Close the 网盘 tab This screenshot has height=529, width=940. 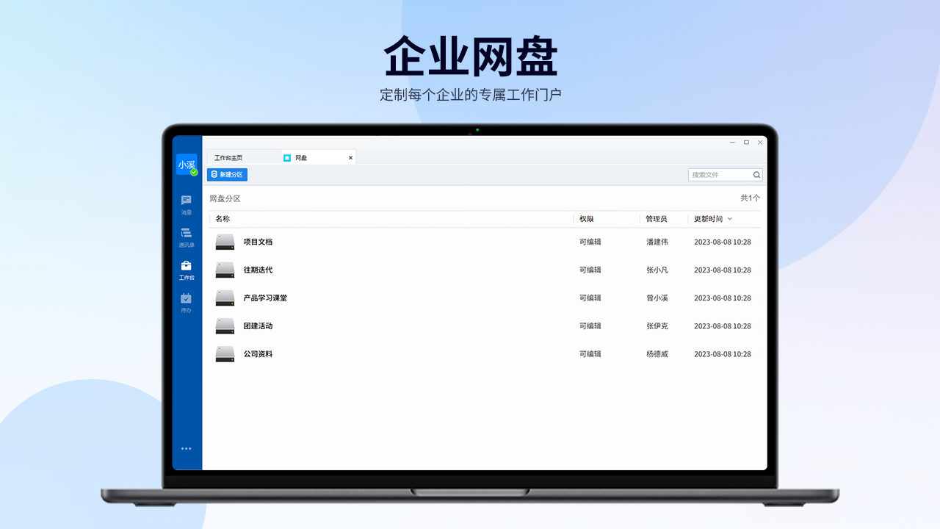tap(350, 157)
